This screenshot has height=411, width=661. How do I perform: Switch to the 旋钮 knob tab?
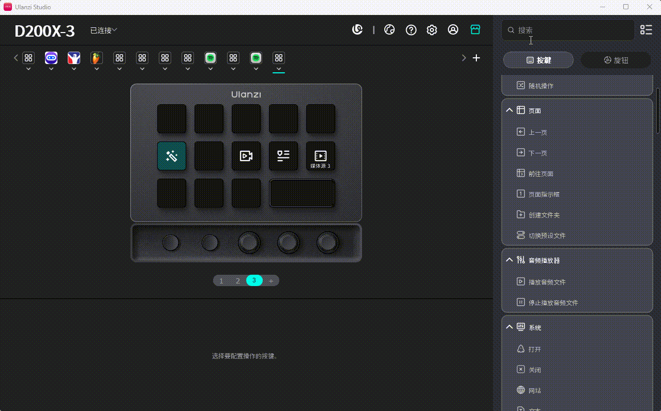(615, 60)
